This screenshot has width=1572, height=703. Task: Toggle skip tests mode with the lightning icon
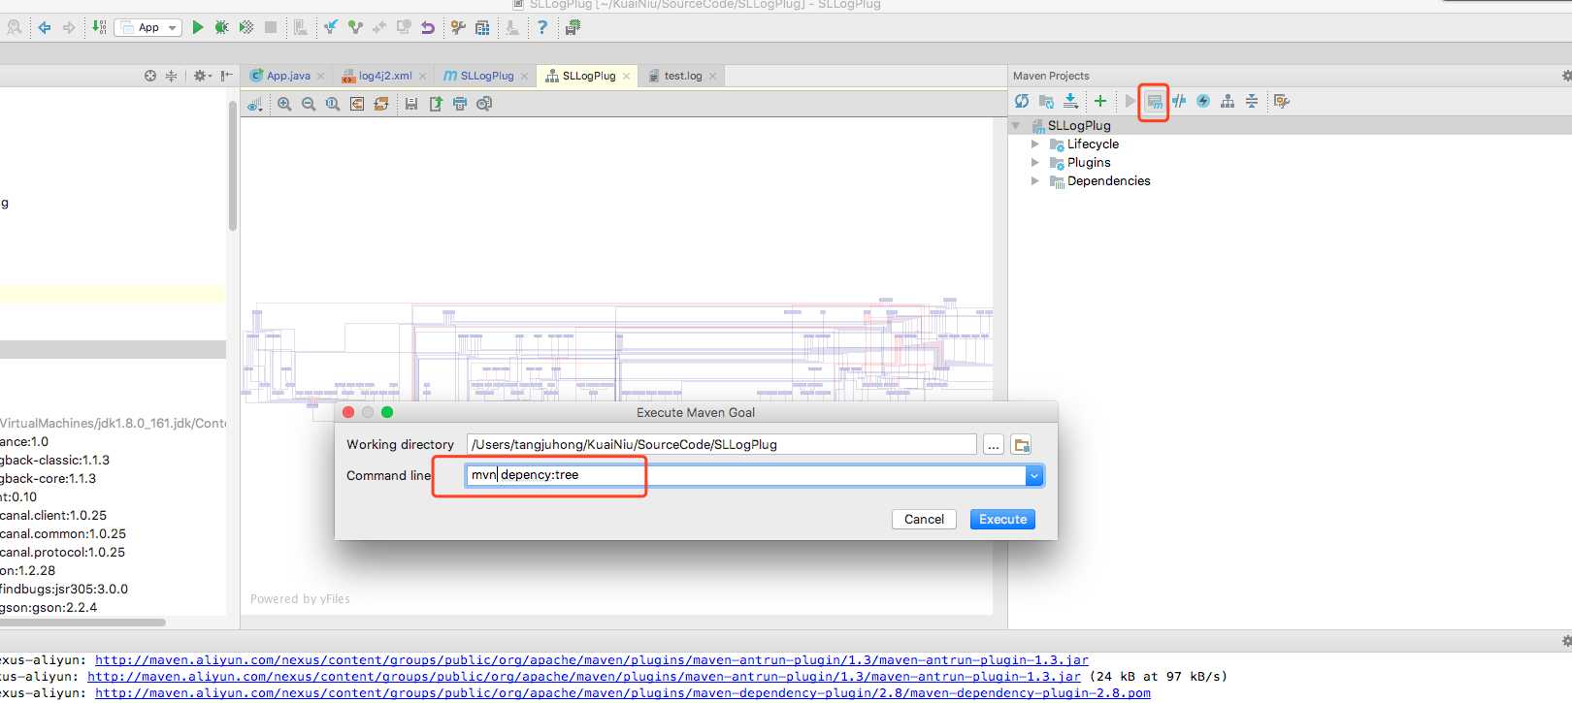[1203, 101]
